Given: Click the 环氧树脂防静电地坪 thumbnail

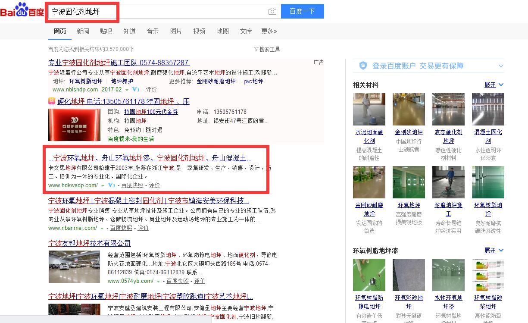Looking at the screenshot, I should 369,275.
